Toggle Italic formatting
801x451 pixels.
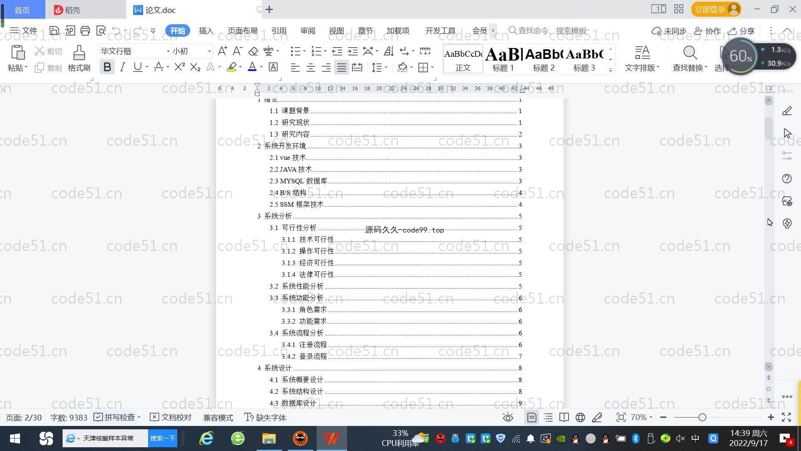tap(122, 67)
